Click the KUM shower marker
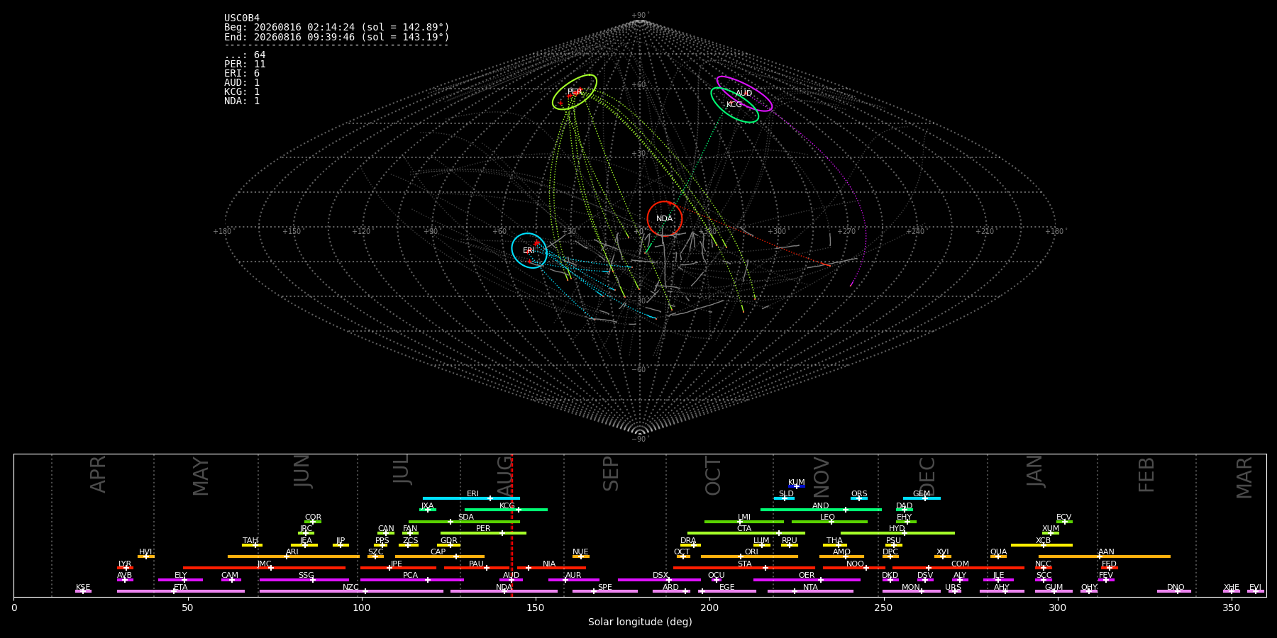Image resolution: width=1277 pixels, height=638 pixels. 797,486
